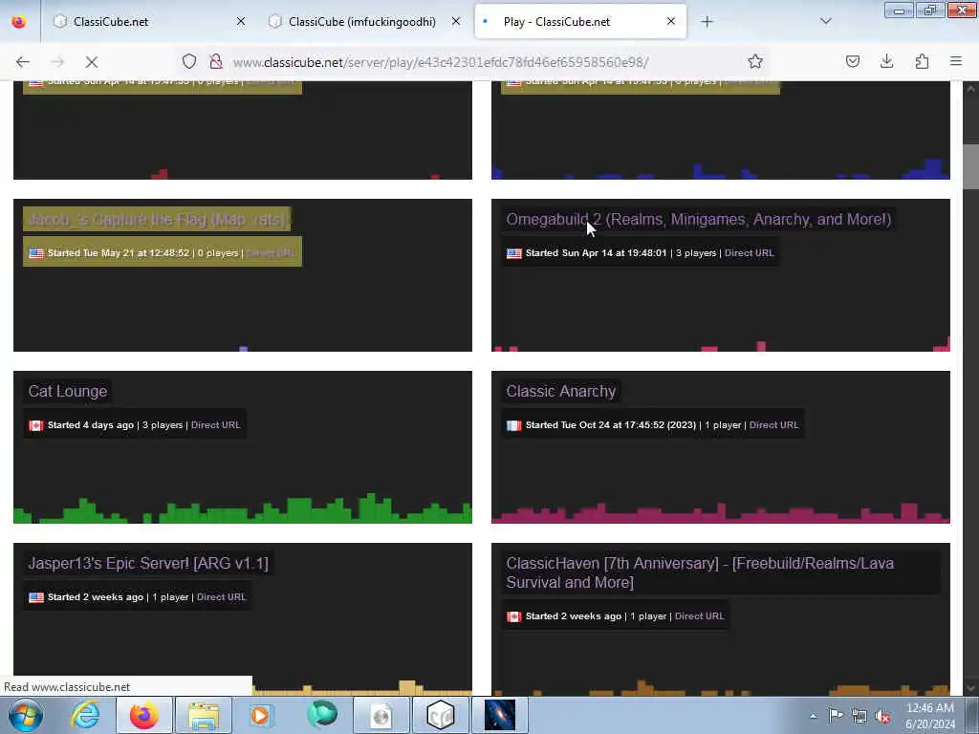Bookmark this page with the star icon
Image resolution: width=979 pixels, height=734 pixels.
755,61
